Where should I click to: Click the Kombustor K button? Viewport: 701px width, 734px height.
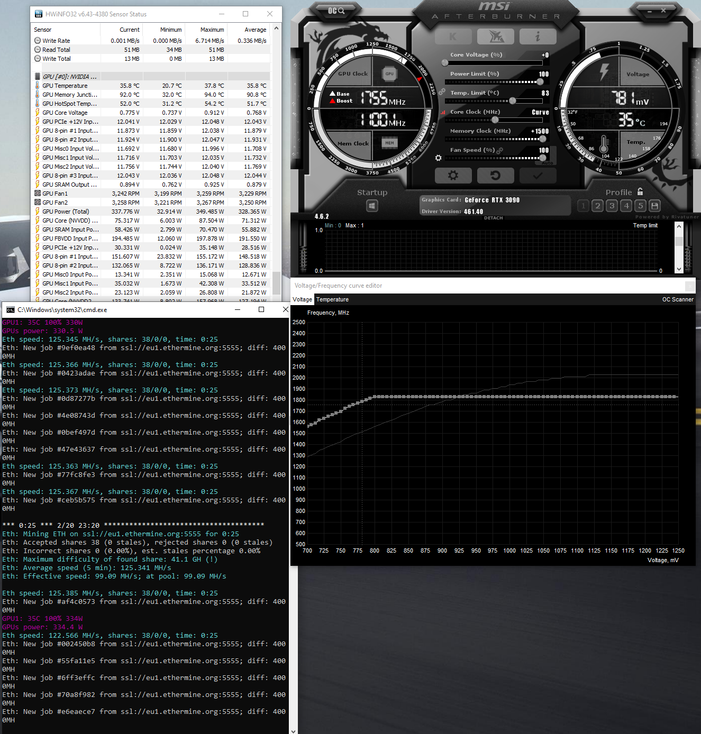point(453,36)
